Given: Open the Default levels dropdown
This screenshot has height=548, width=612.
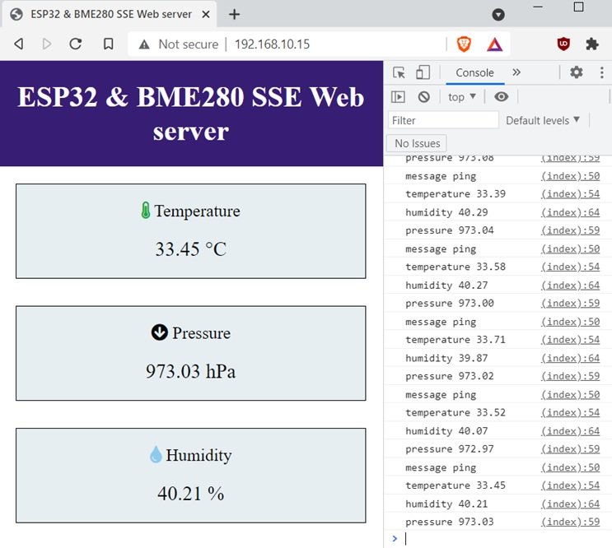Looking at the screenshot, I should (x=543, y=120).
